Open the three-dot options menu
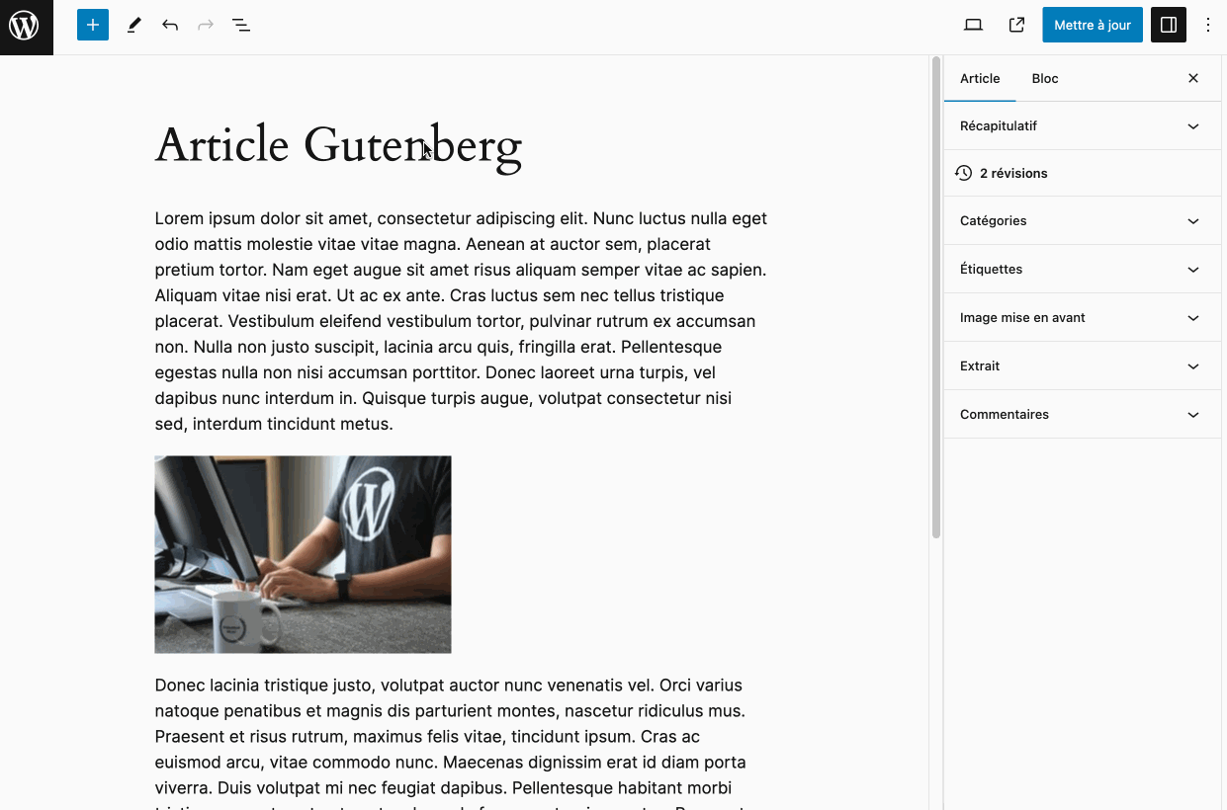This screenshot has height=810, width=1227. 1208,24
